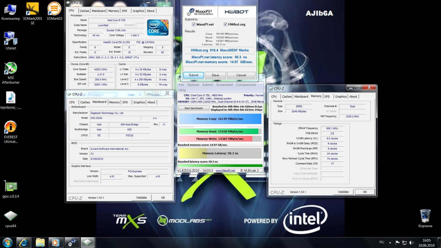Launch the MSI Afterburner shortcut
Image resolution: width=441 pixels, height=248 pixels.
point(11,73)
